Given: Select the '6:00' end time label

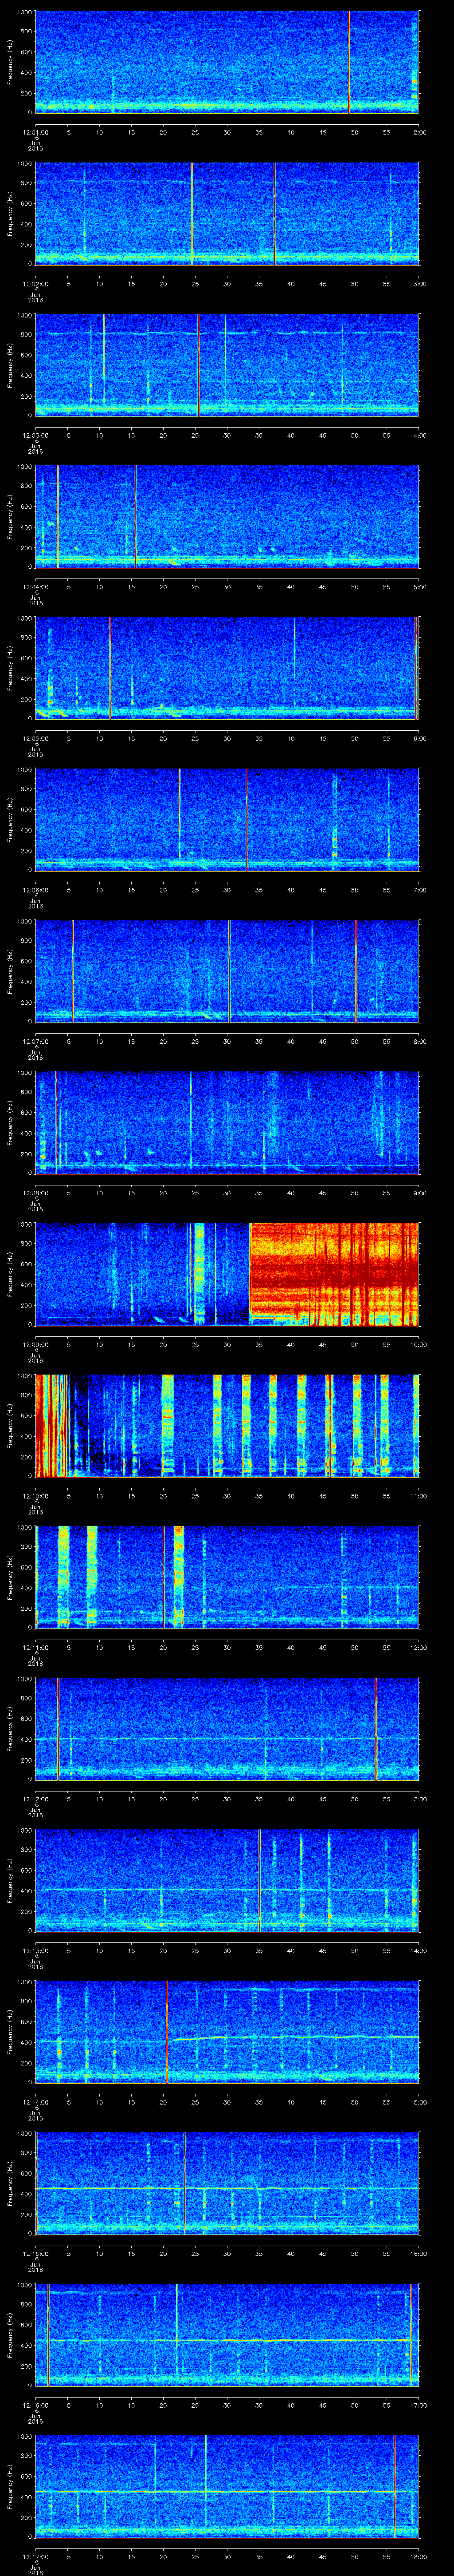Looking at the screenshot, I should point(419,738).
